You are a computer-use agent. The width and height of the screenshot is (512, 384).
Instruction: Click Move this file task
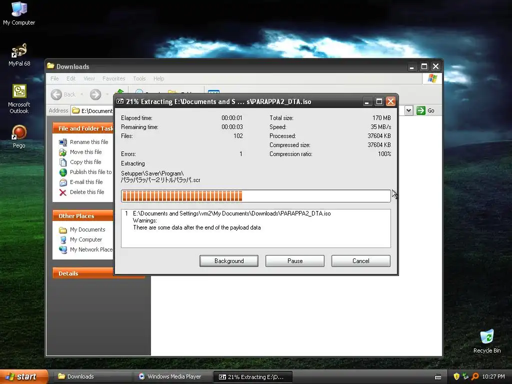tap(86, 152)
